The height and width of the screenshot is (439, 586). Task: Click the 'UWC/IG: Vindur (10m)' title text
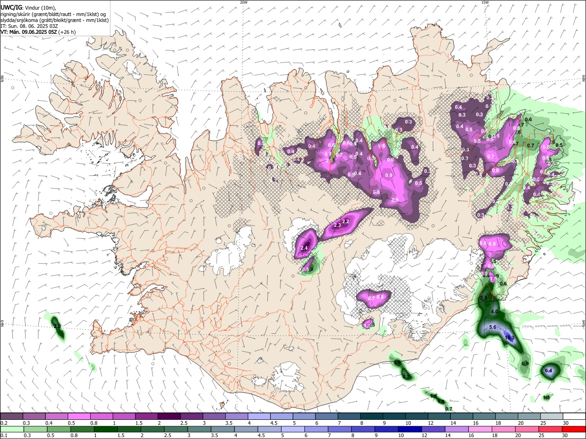28,8
